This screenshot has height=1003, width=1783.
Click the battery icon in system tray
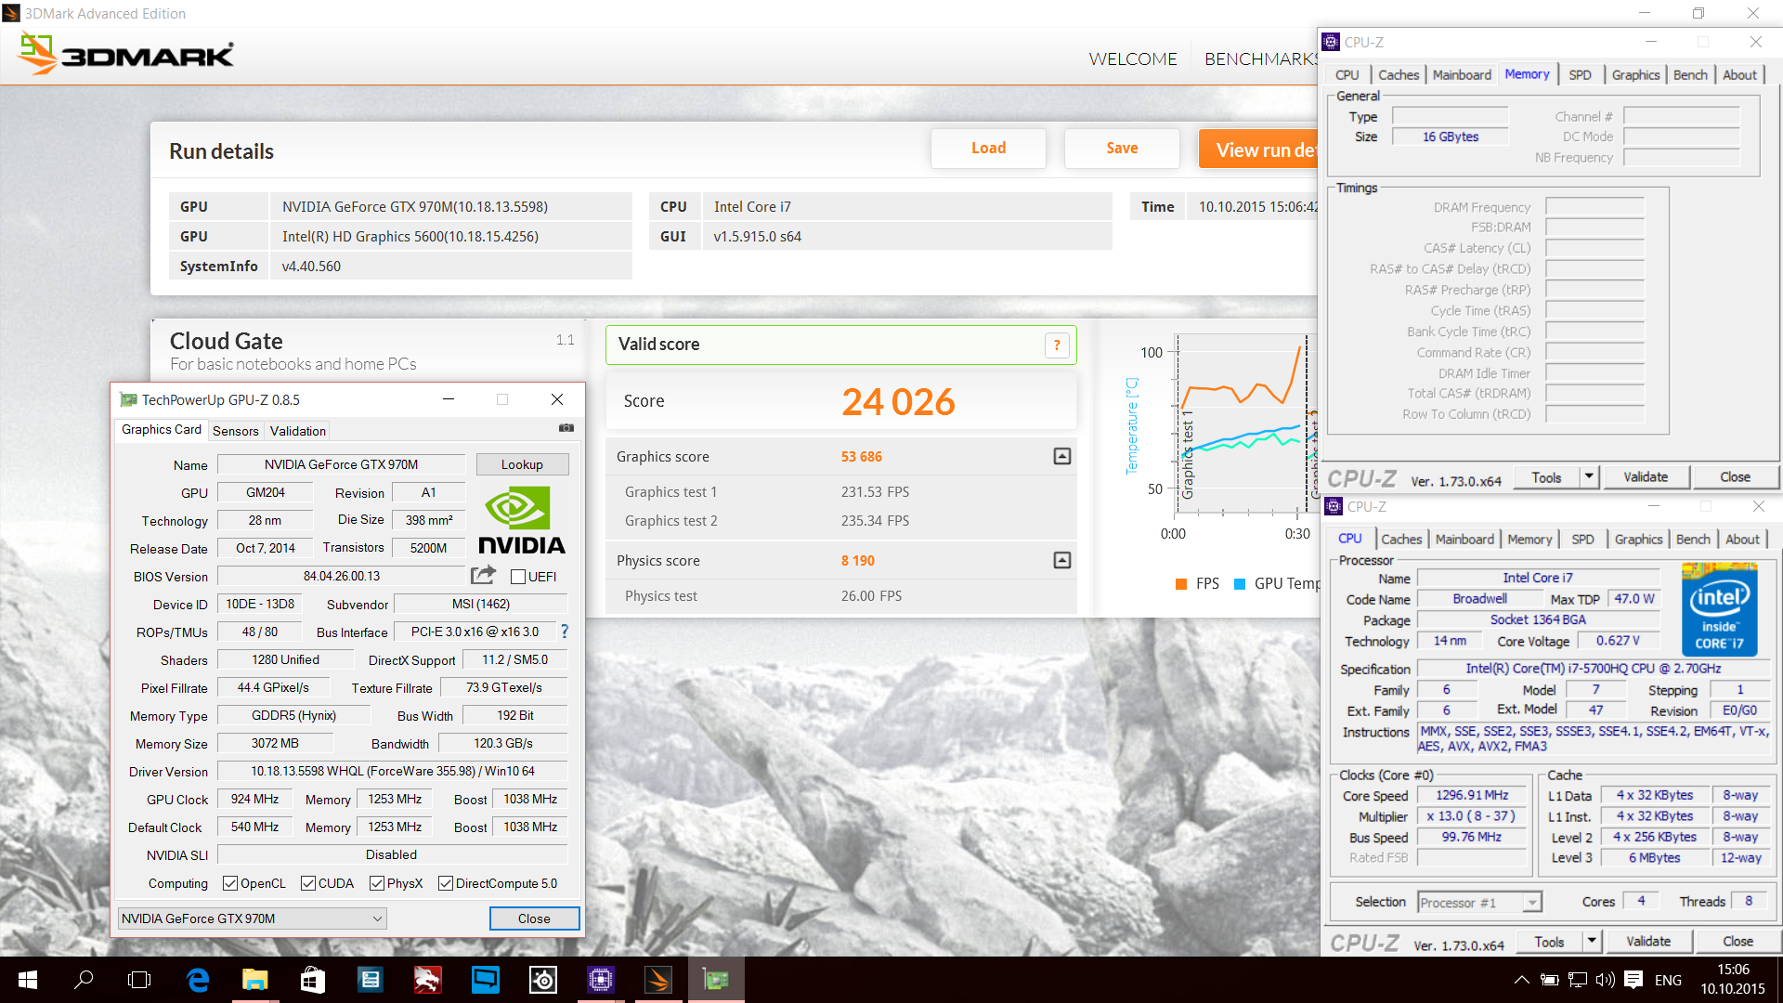[x=1549, y=980]
